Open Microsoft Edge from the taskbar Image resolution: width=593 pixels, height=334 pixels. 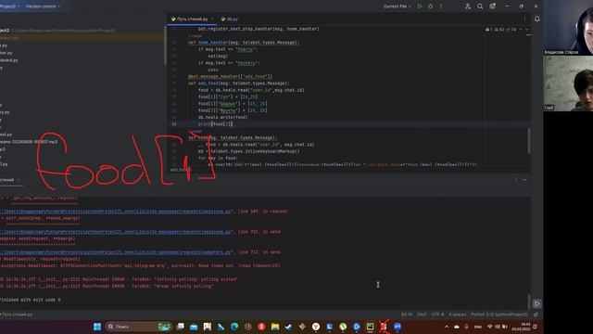click(x=234, y=327)
